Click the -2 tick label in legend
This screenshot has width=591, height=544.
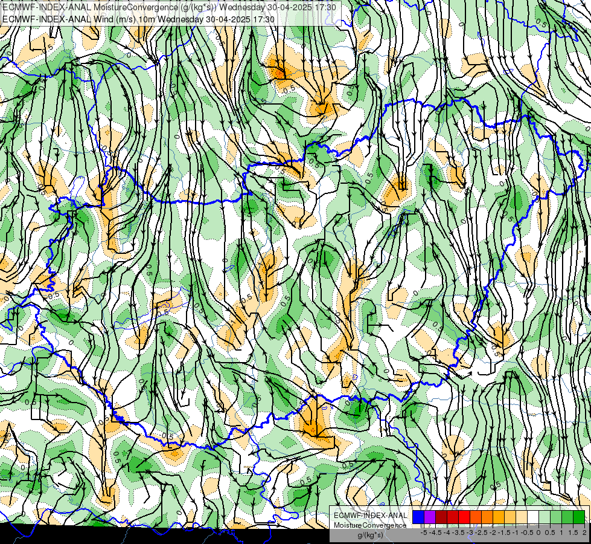pyautogui.click(x=493, y=533)
